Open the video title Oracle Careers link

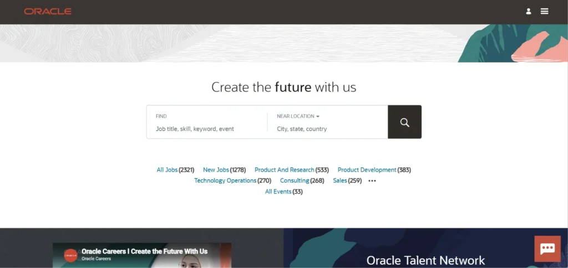(x=145, y=251)
